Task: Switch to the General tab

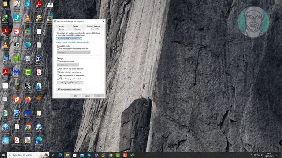Action: pyautogui.click(x=62, y=29)
